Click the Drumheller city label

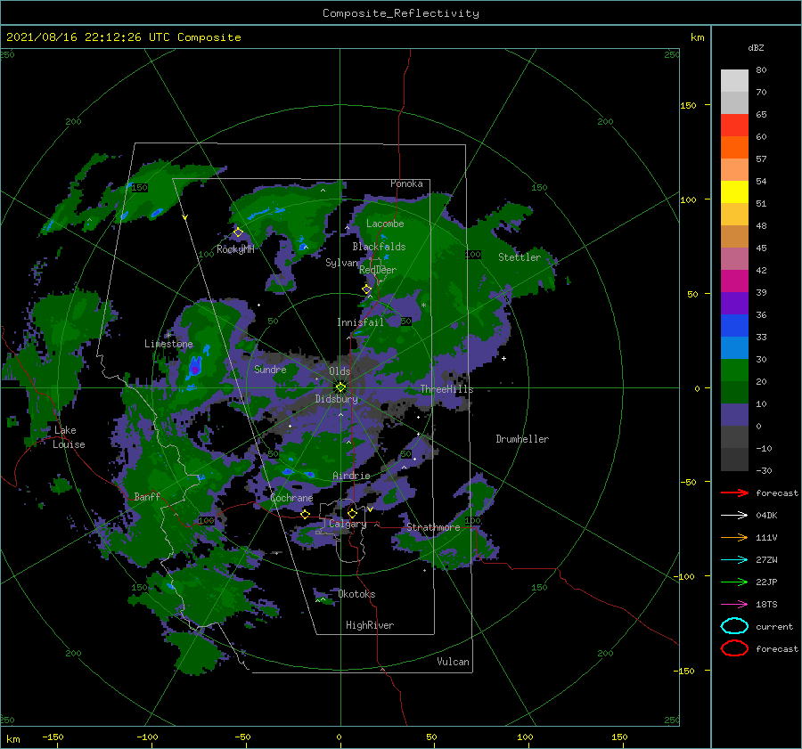[522, 439]
